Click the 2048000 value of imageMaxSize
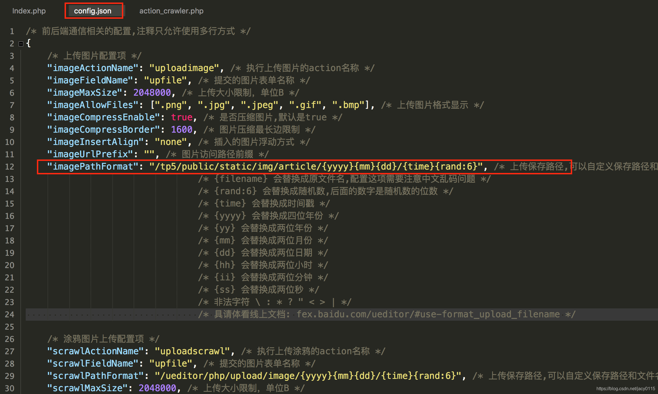 point(152,93)
